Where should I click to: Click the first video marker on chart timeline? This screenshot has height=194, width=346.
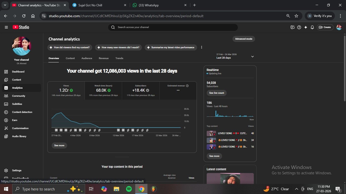56,130
